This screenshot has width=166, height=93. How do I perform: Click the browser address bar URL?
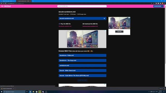(x=16, y=3)
